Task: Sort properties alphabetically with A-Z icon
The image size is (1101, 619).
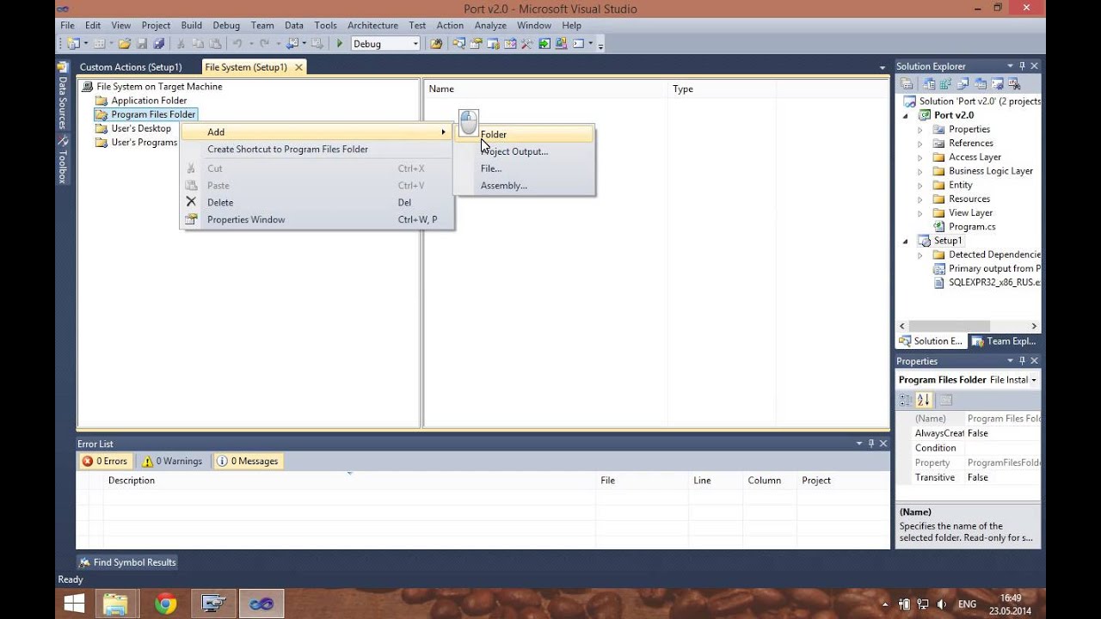Action: [924, 400]
